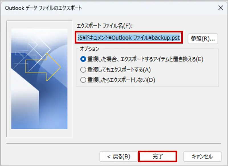The height and width of the screenshot is (166, 228).
Task: Click the 重複してもエクスポートする(A) label text
Action: tap(119, 70)
